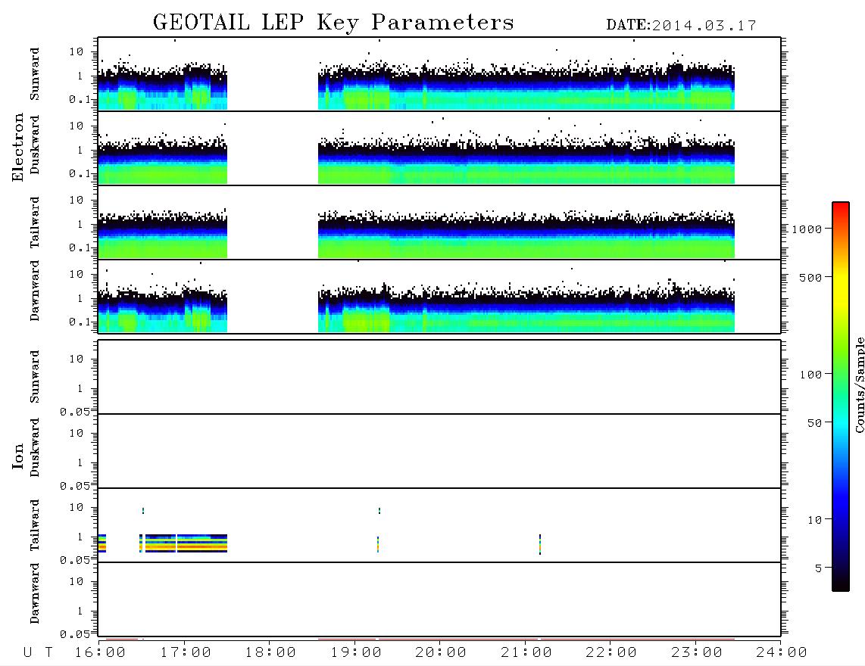Click the Ion Sunward "0.05" energy tick
Image resolution: width=865 pixels, height=666 pixels.
75,412
